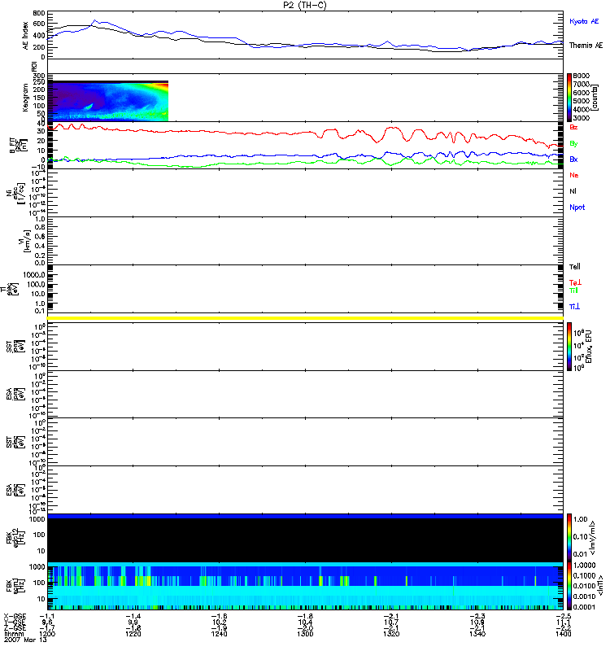Viewport: 610px width, 651px height.
Task: Click the SST elec panel axis label
Action: 15,442
